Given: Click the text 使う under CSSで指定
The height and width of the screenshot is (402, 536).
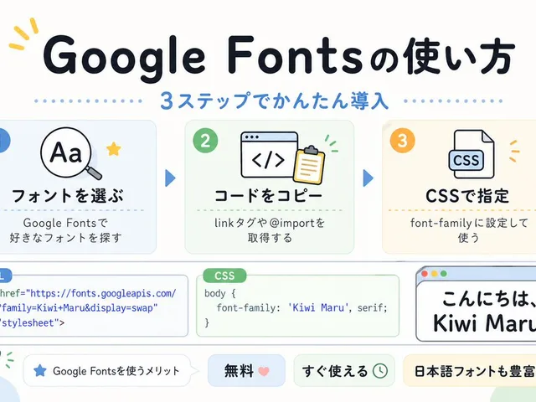Looking at the screenshot, I should point(469,238).
